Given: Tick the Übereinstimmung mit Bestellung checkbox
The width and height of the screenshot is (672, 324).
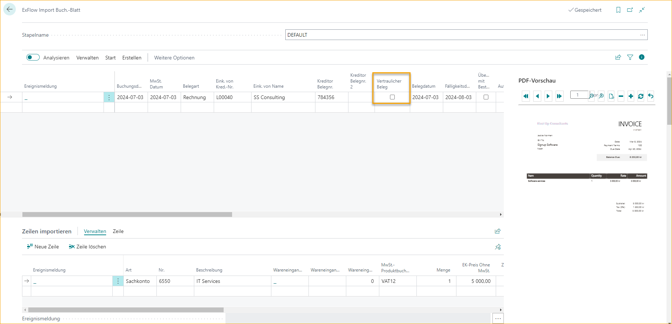Looking at the screenshot, I should (x=486, y=97).
